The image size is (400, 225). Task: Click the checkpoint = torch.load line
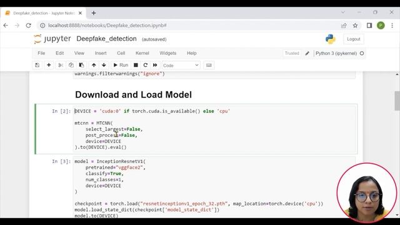coord(199,204)
